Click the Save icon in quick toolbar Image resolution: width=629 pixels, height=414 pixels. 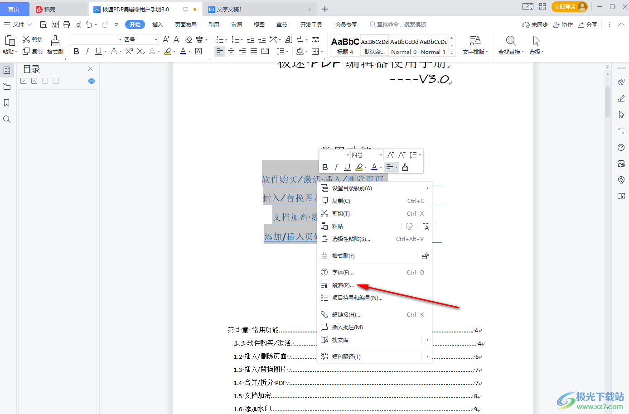coord(44,24)
